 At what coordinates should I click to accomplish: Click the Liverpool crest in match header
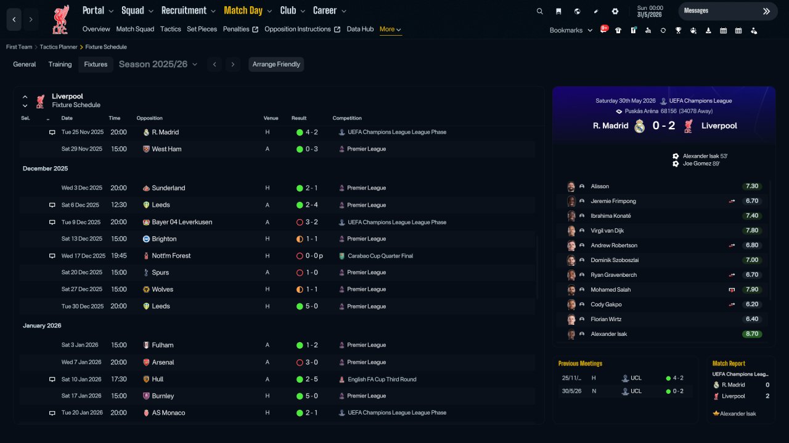click(x=689, y=126)
